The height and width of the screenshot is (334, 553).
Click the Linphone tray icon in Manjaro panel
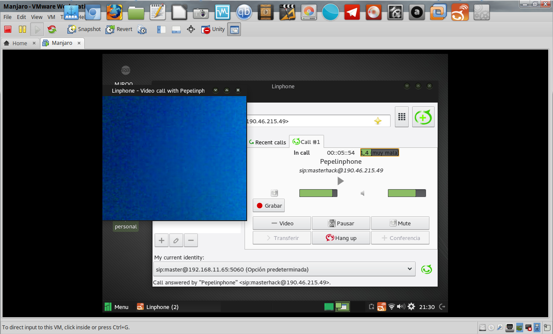tap(381, 307)
